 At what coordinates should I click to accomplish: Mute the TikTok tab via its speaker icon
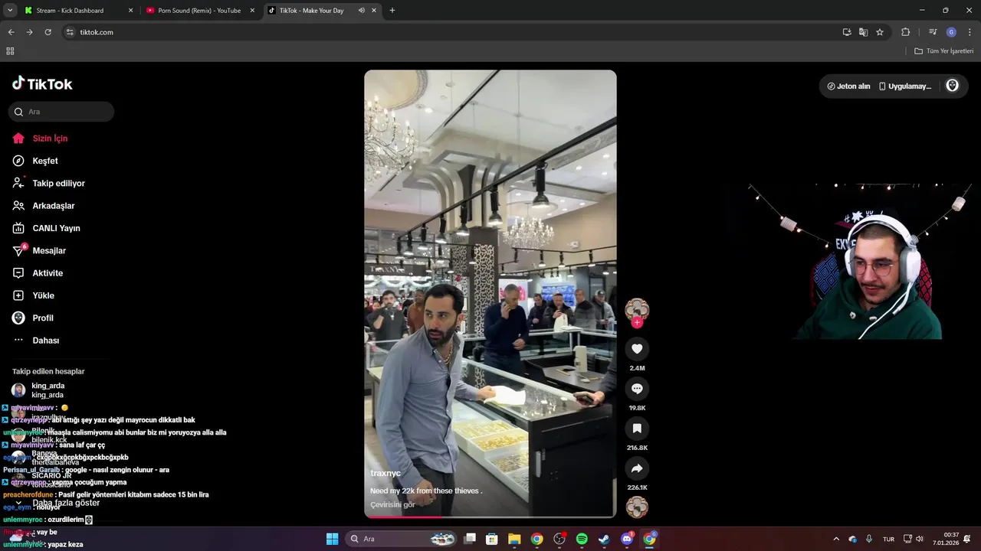tap(361, 11)
